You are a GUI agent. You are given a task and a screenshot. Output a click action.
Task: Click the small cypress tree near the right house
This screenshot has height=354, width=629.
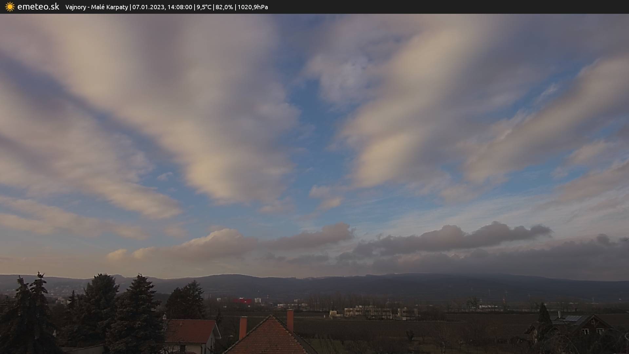pos(544,314)
